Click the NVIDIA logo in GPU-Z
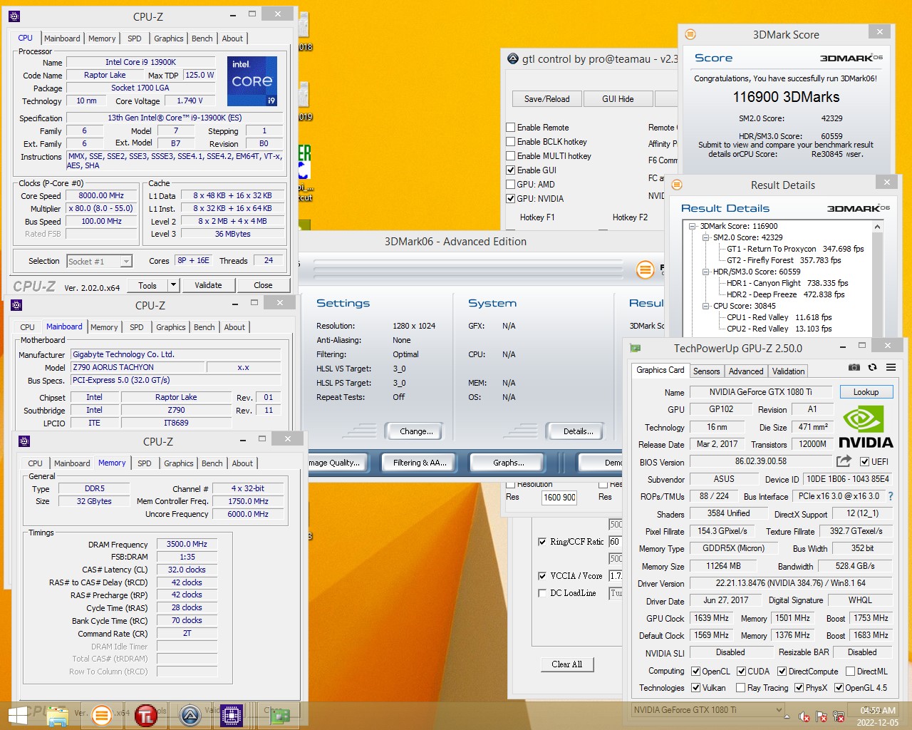This screenshot has width=912, height=730. tap(866, 427)
